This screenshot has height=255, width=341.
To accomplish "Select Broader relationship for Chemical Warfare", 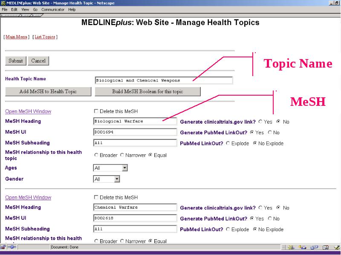I will (x=96, y=241).
